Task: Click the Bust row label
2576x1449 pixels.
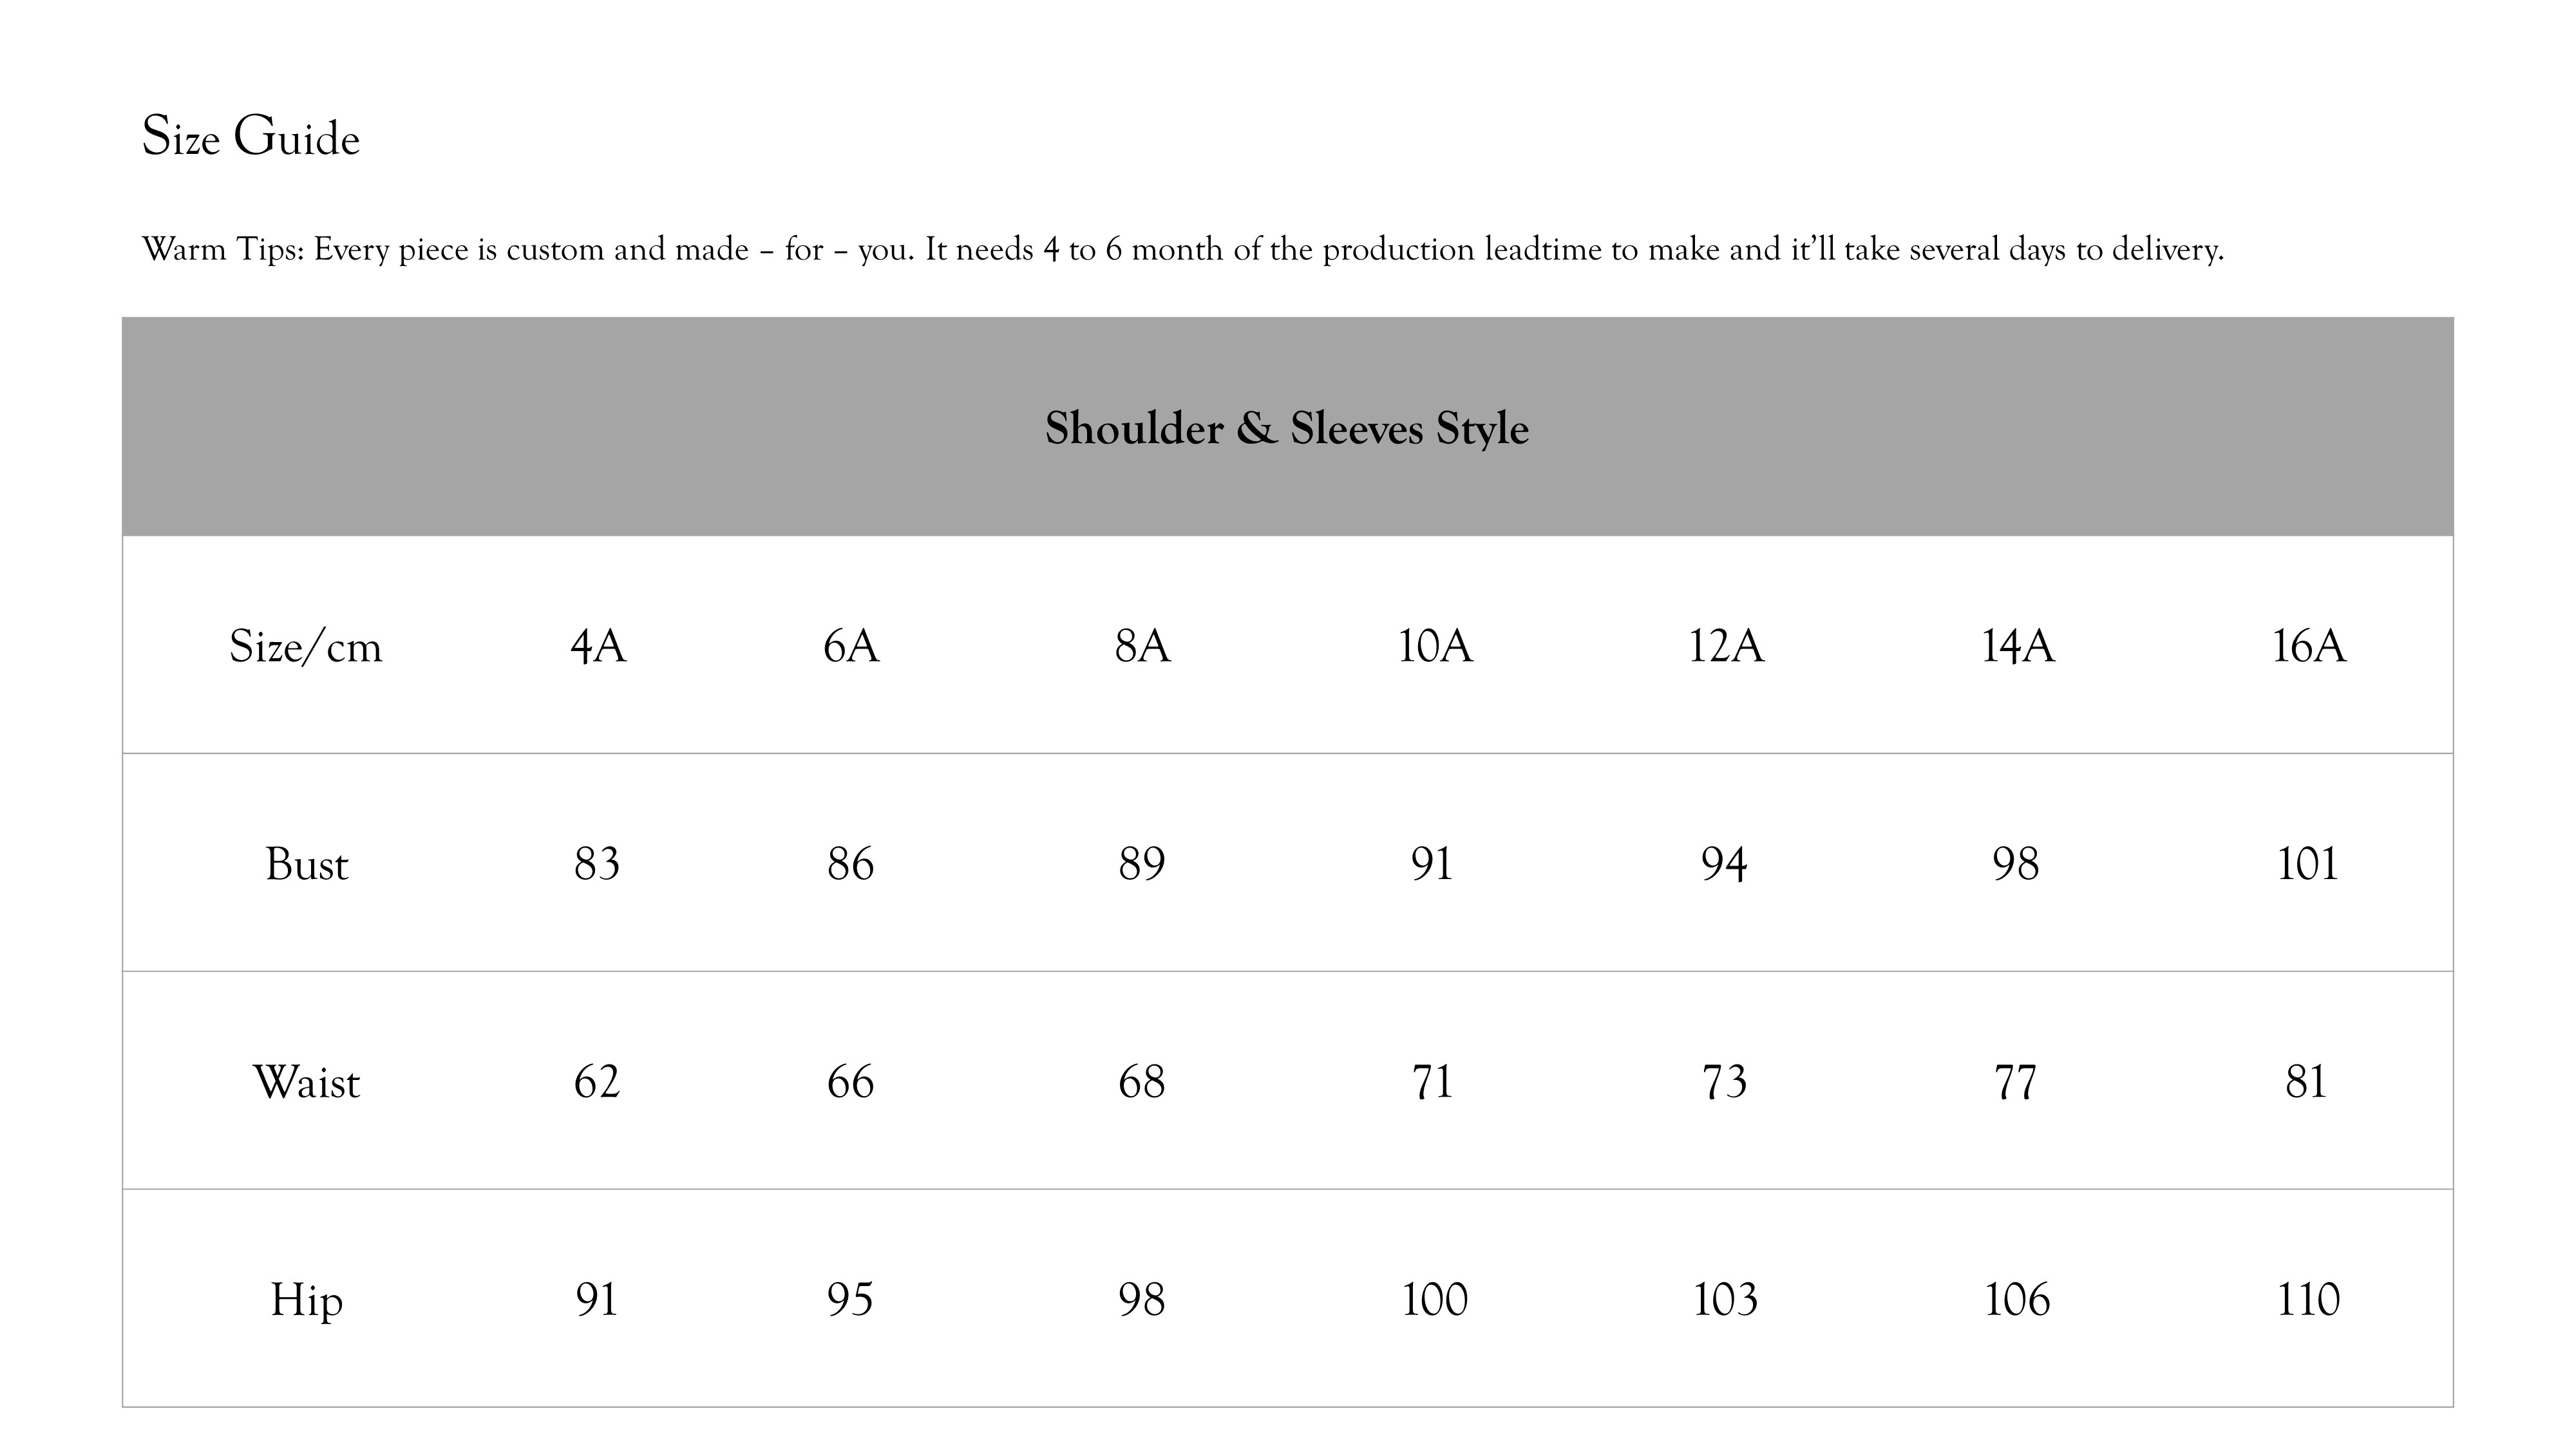Action: coord(306,864)
